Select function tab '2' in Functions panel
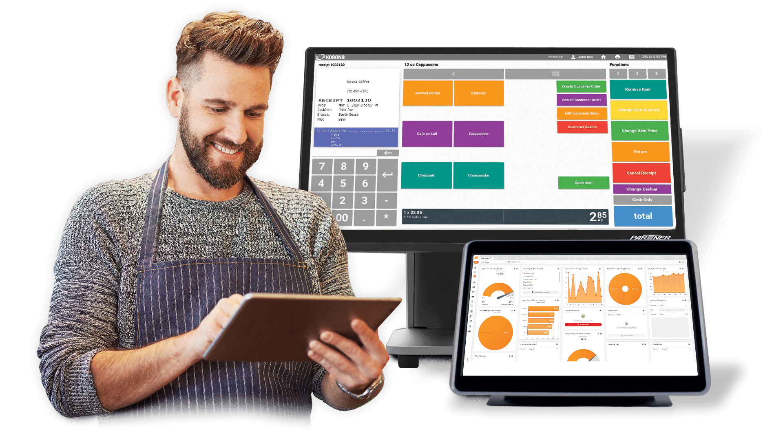783x440 pixels. click(x=641, y=74)
